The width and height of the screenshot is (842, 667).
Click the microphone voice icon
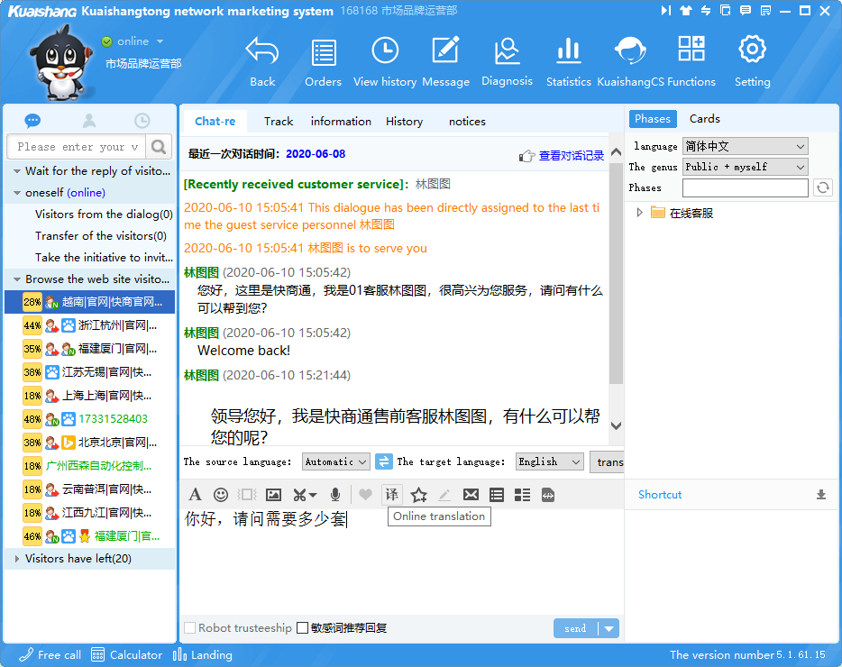coord(335,495)
